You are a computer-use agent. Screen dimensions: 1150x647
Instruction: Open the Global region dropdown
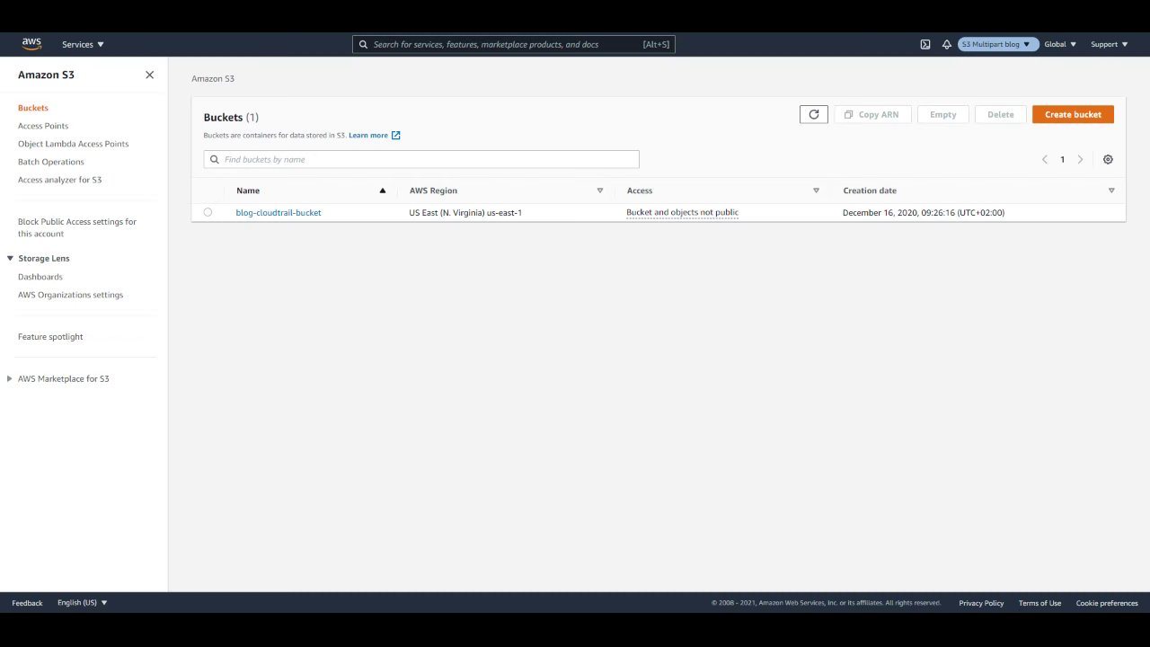[x=1060, y=44]
